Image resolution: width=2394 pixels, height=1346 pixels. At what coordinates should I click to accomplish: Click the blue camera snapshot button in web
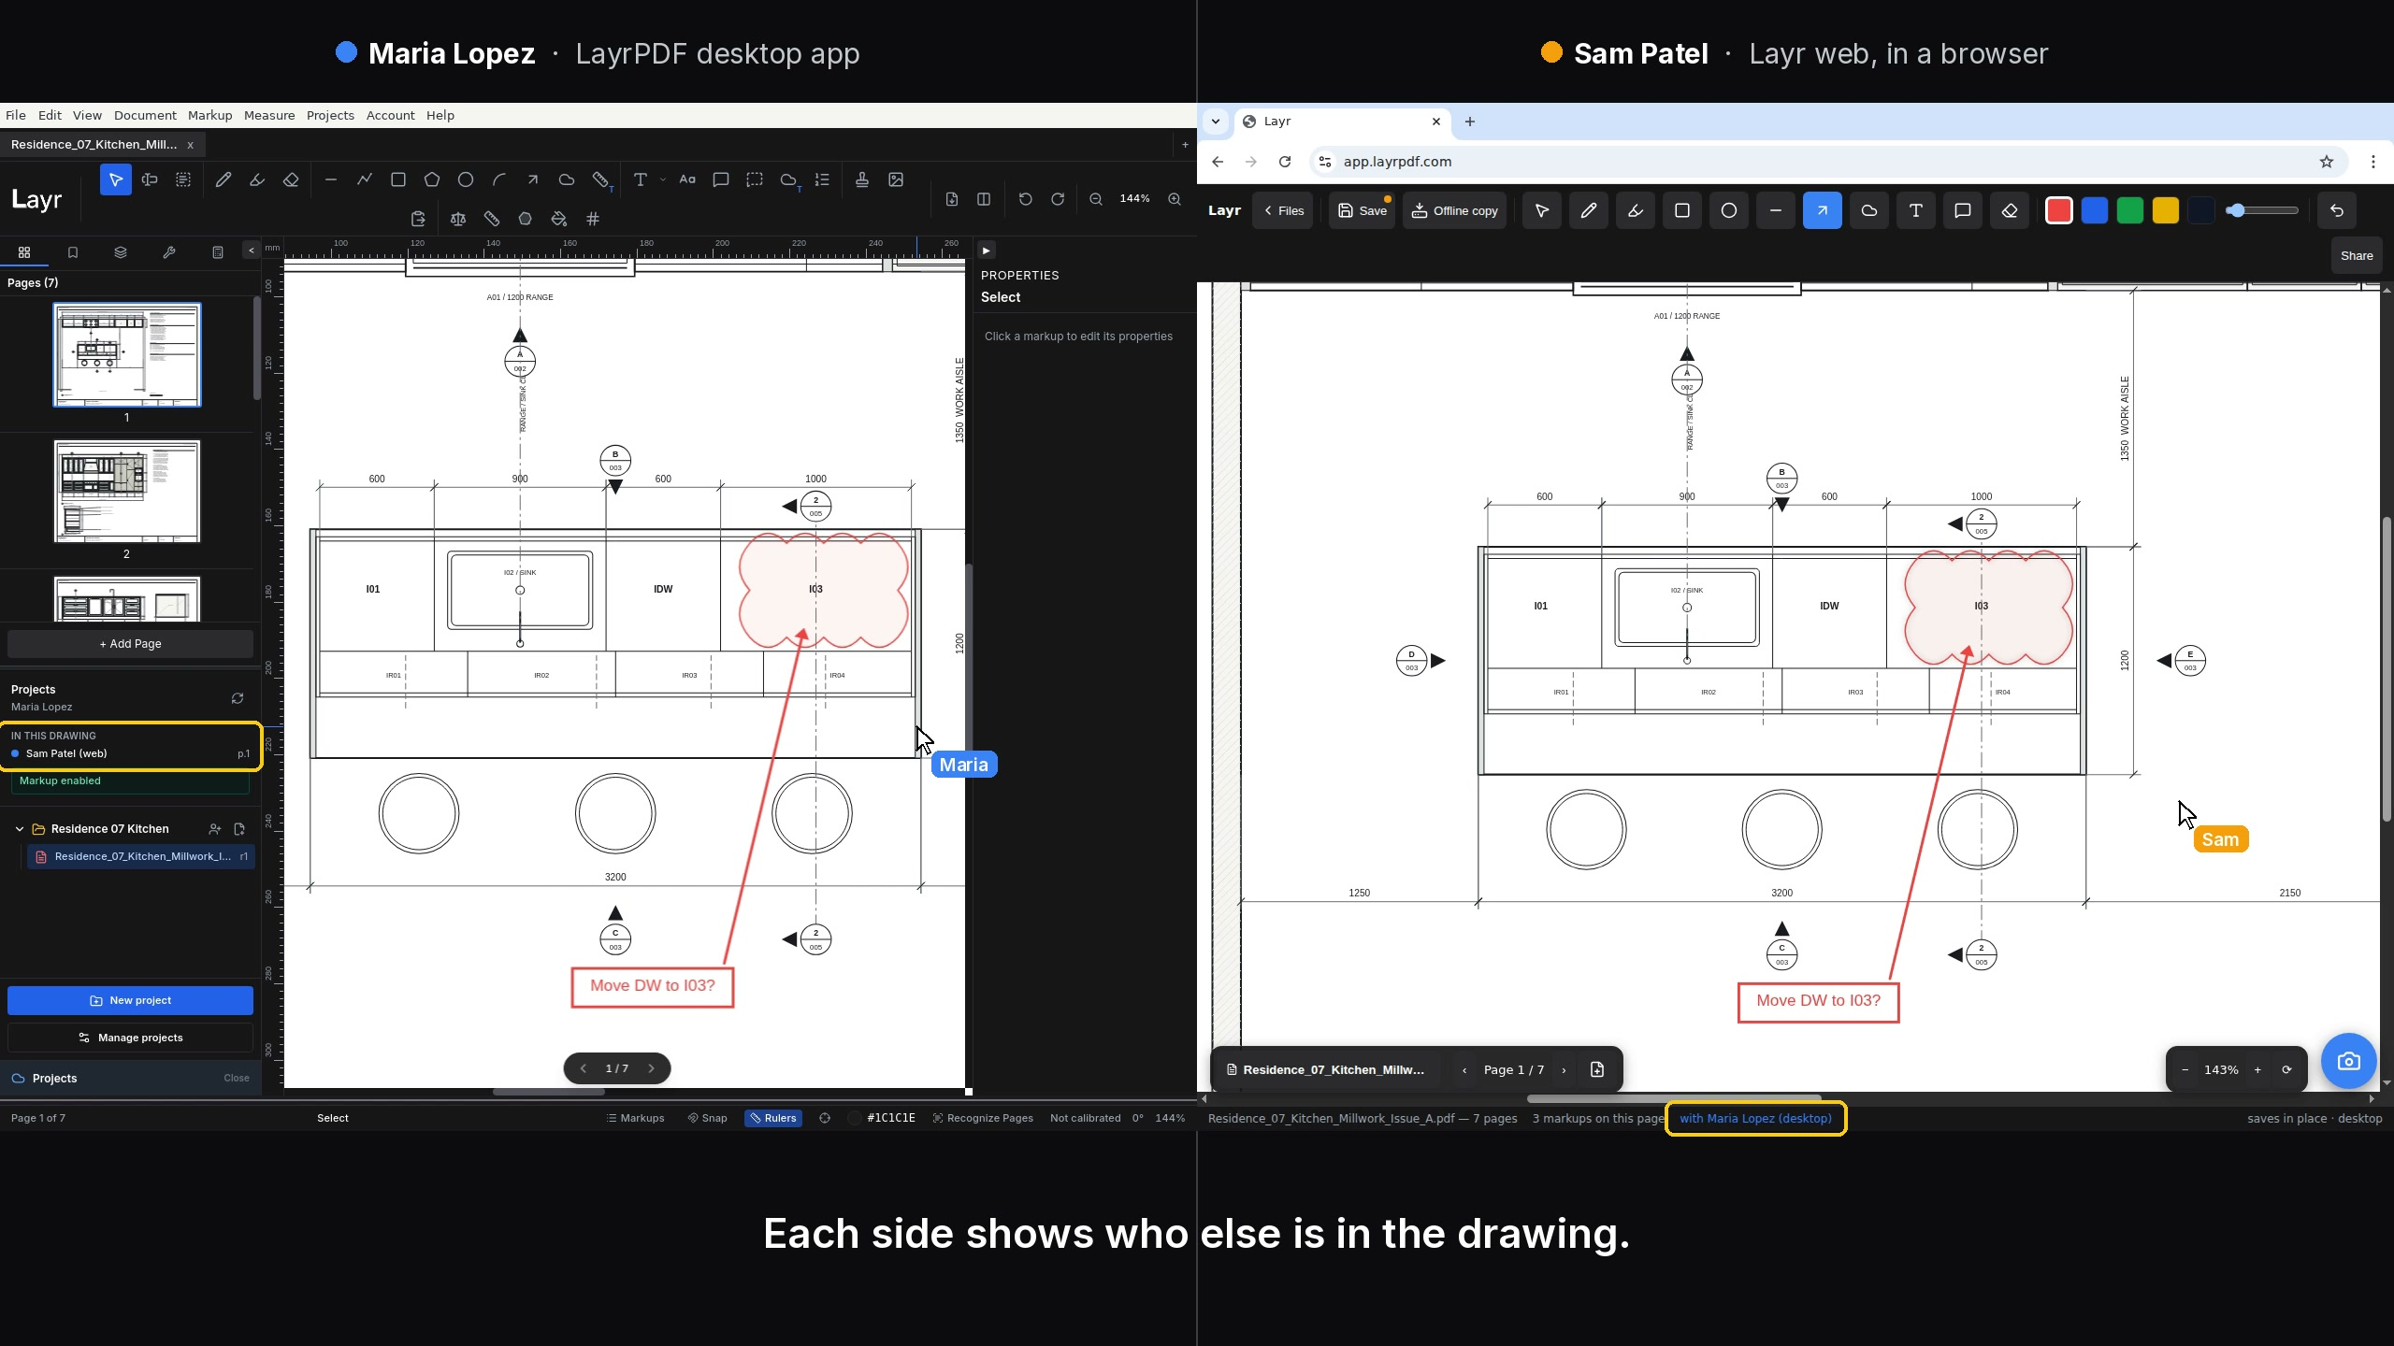(2348, 1062)
